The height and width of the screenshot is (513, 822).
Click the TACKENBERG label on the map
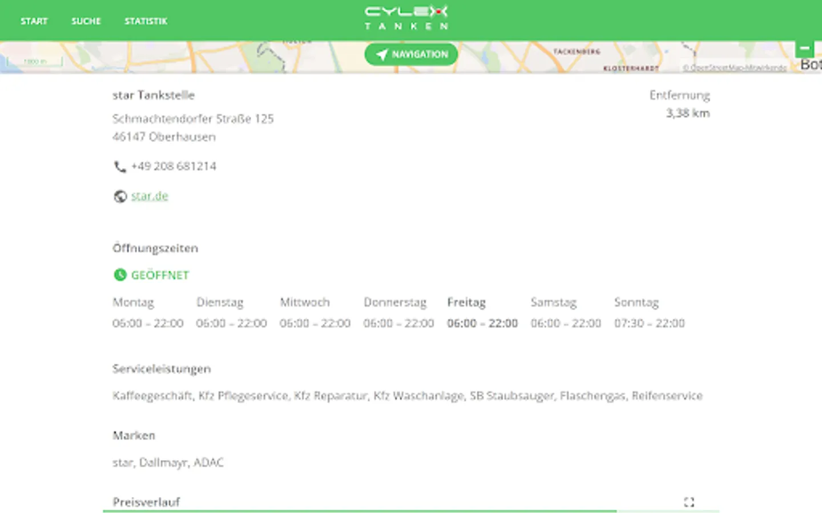tap(577, 51)
